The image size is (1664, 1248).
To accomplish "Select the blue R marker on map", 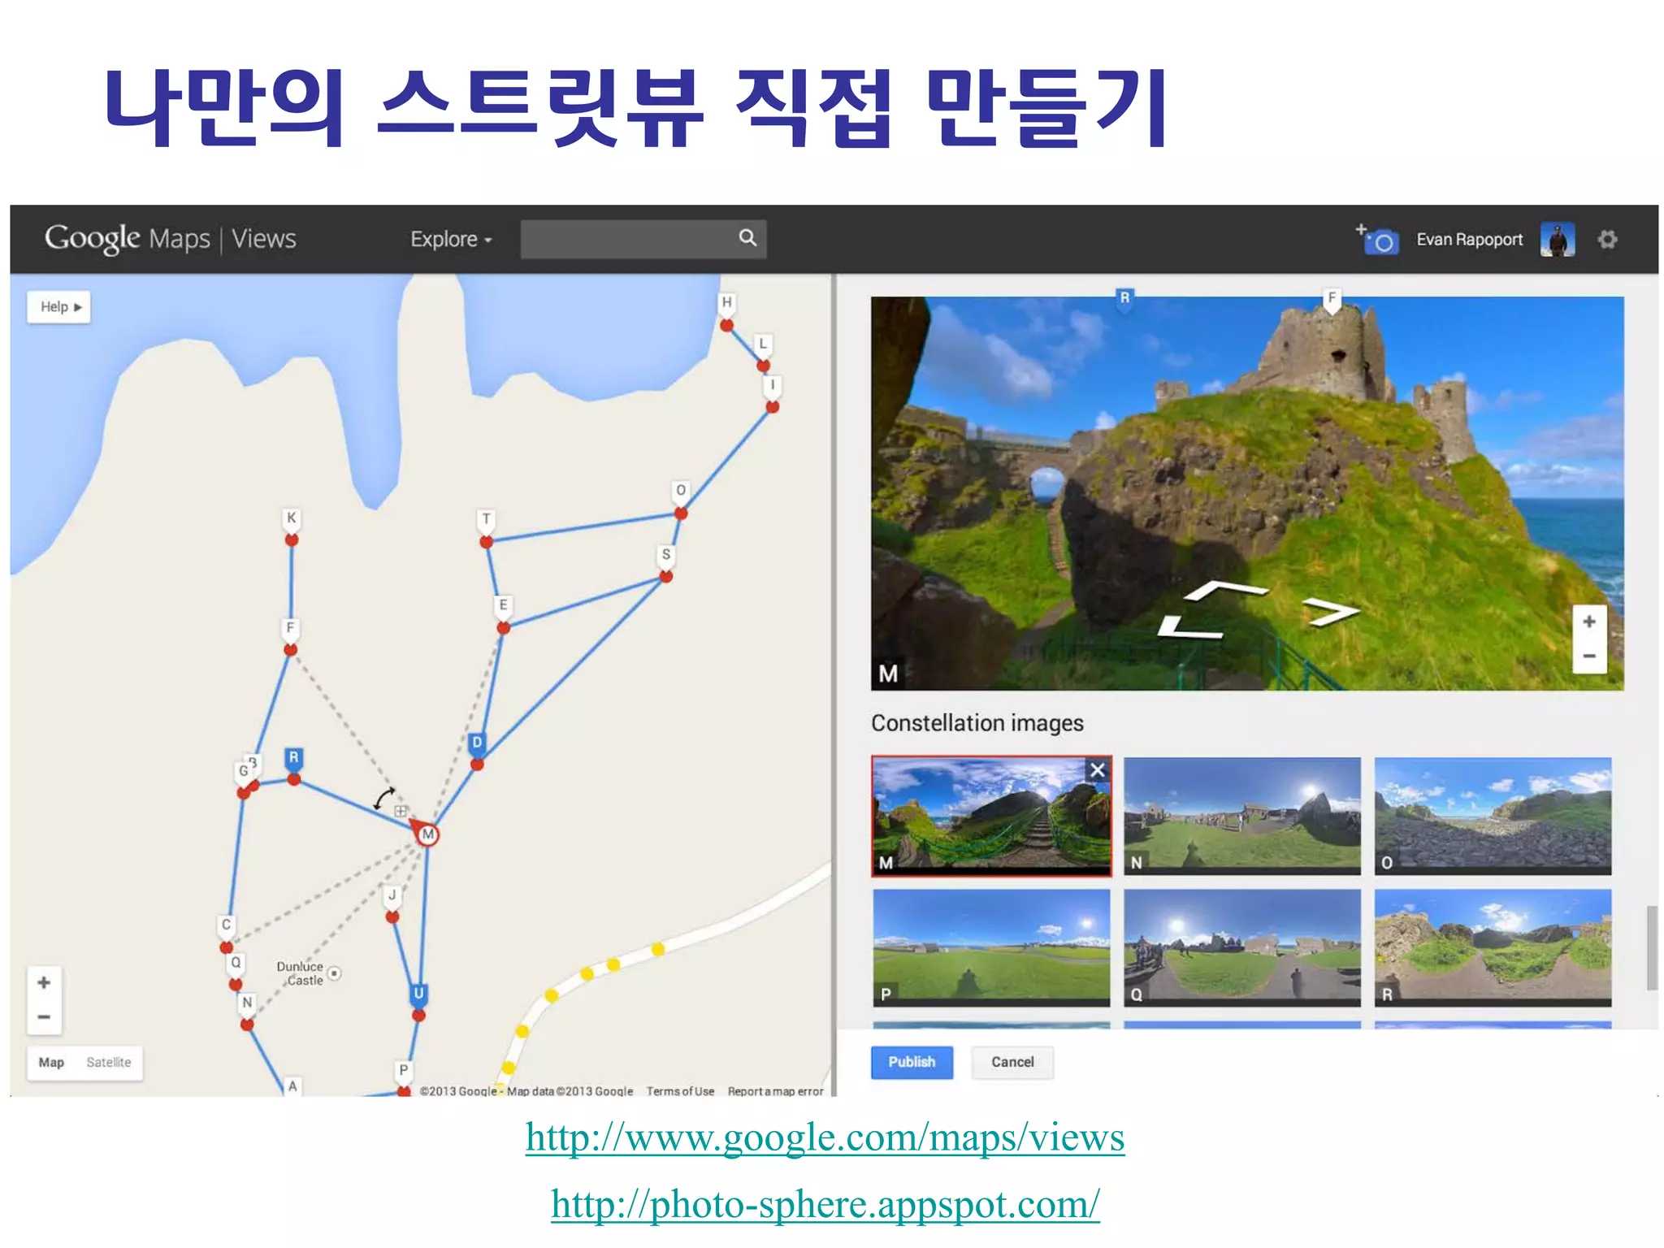I will (x=293, y=758).
